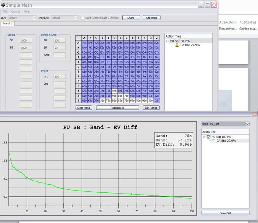The width and height of the screenshot is (258, 223).
Task: Select the 83o cell in hand grid
Action: tap(121, 95)
